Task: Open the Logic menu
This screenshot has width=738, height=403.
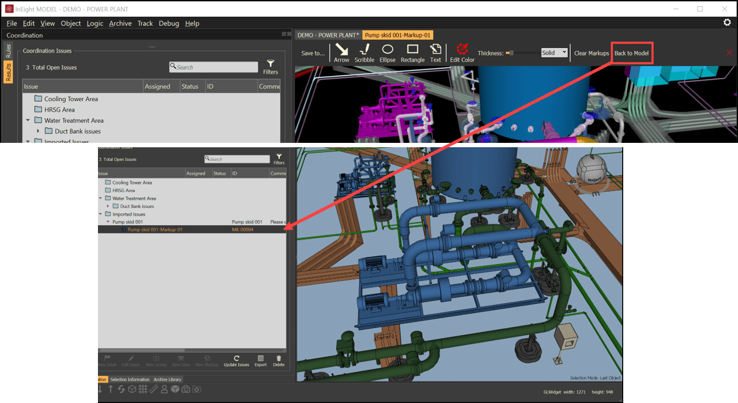Action: point(95,23)
